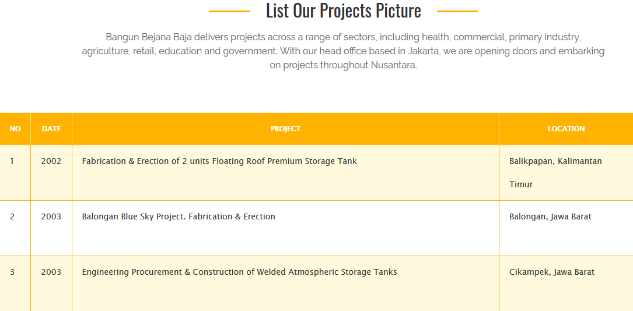Click the "List Our Projects Picture" heading

coord(343,11)
